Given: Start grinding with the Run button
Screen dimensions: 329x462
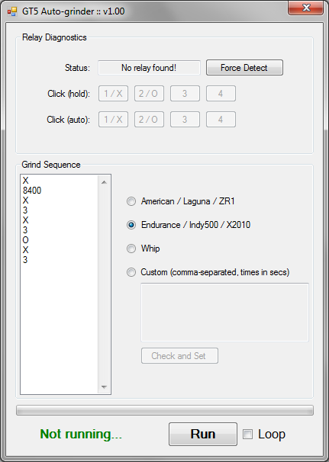Looking at the screenshot, I should tap(203, 435).
